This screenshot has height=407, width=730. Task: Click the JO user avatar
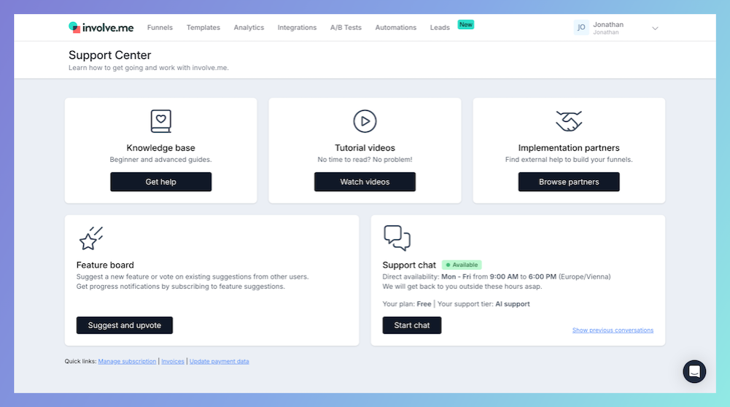(x=581, y=28)
